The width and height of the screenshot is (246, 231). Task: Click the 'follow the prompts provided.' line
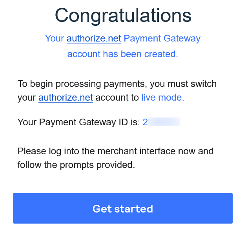[x=76, y=165]
